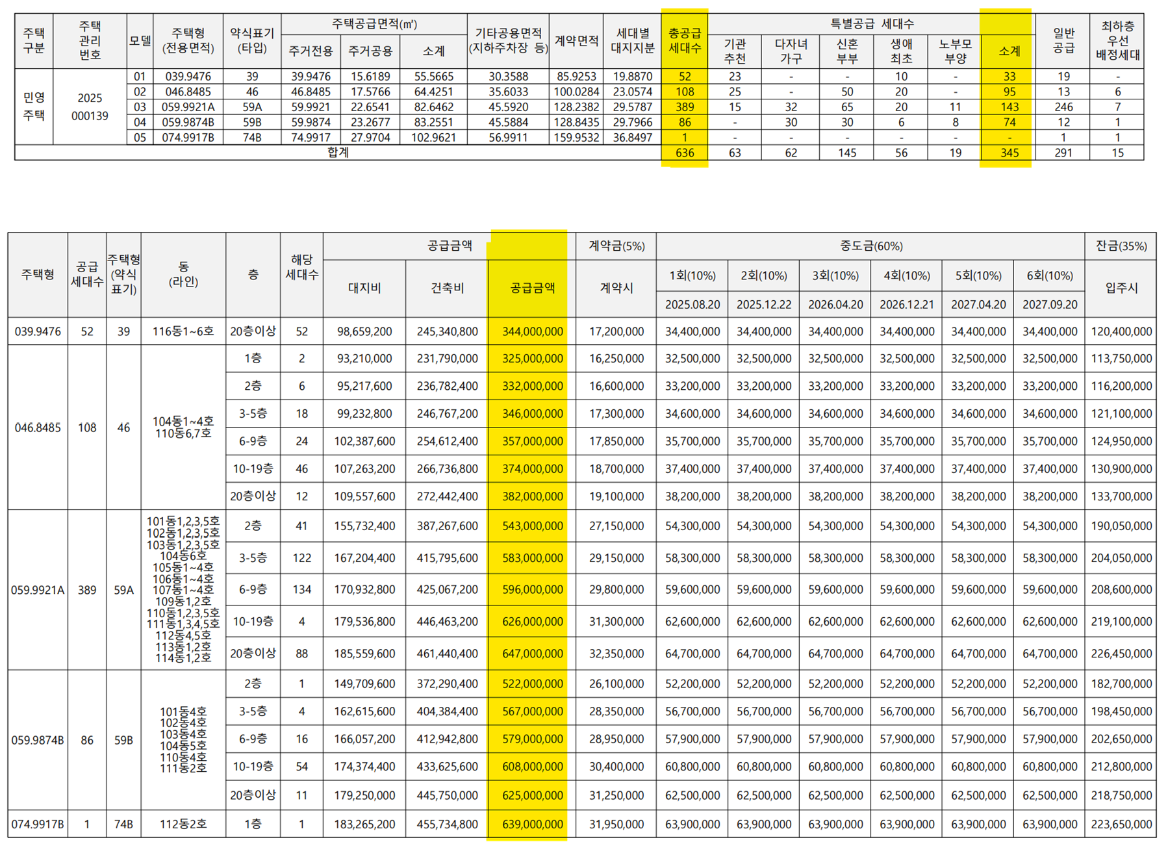Click the supply price 344,000,000

pos(532,331)
